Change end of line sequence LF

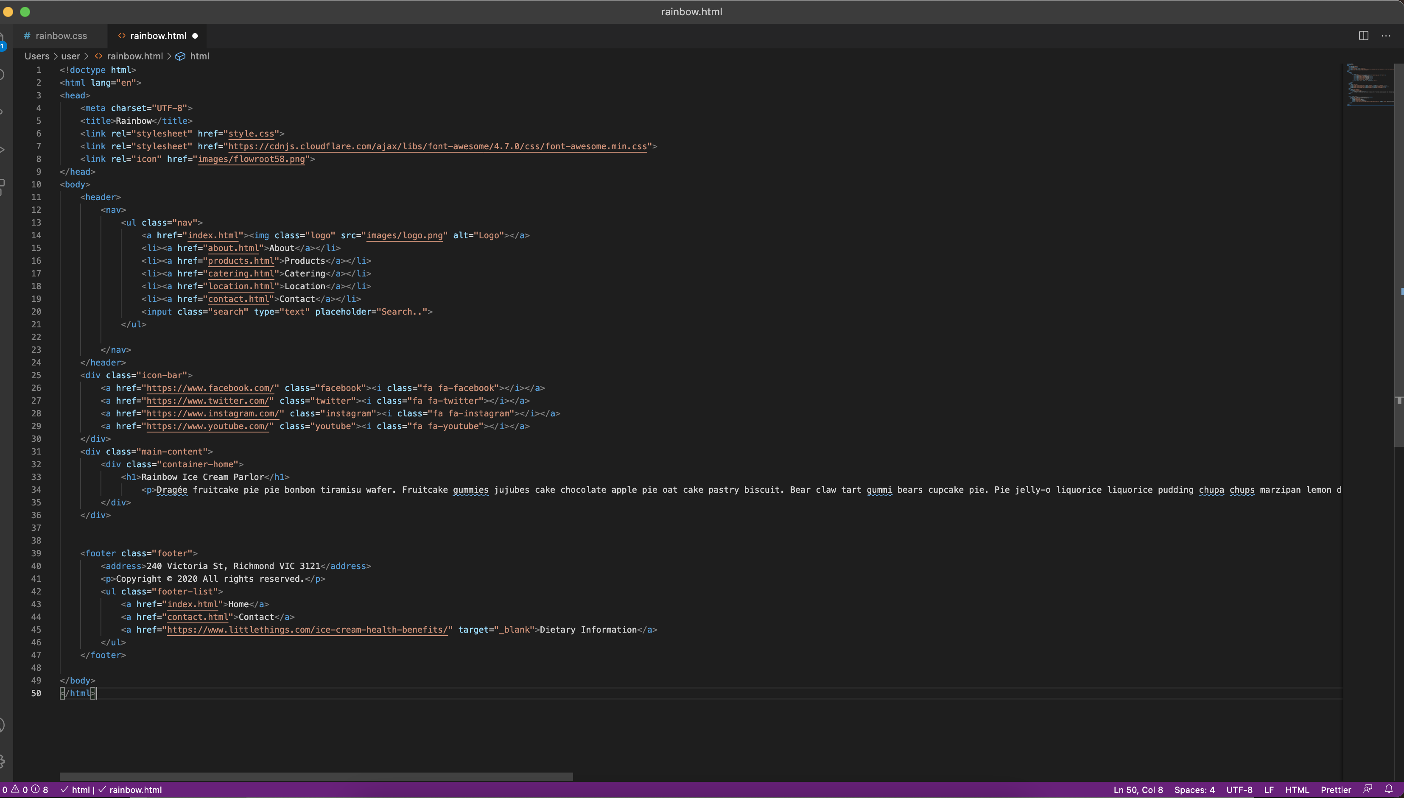tap(1269, 790)
